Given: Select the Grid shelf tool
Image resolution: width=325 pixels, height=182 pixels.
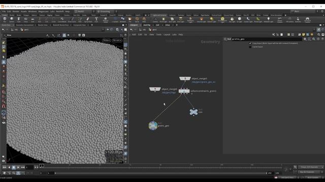Looking at the screenshot, I should [32, 20].
